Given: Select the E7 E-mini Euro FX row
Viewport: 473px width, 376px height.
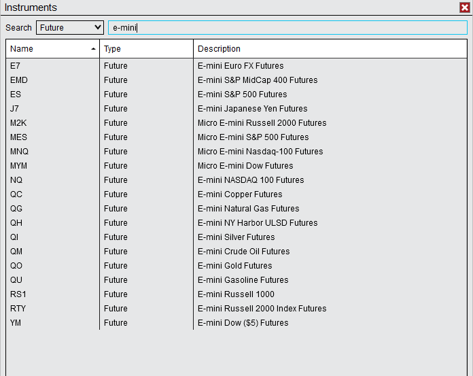Looking at the screenshot, I should click(240, 66).
